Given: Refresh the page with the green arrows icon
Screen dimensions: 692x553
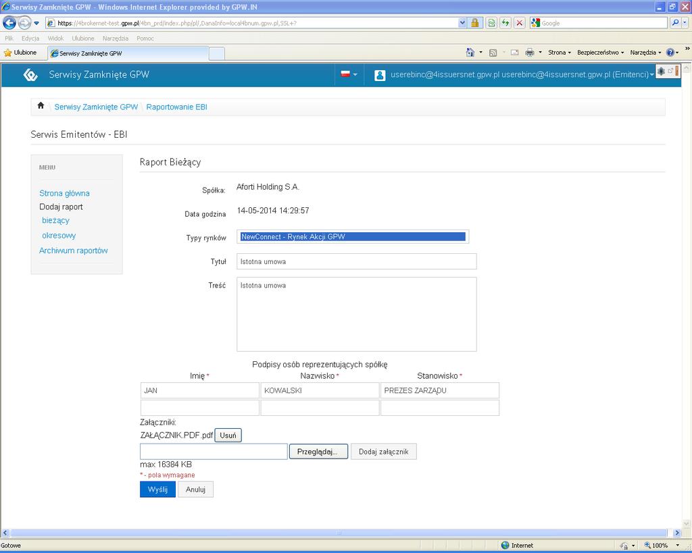Looking at the screenshot, I should [x=505, y=23].
